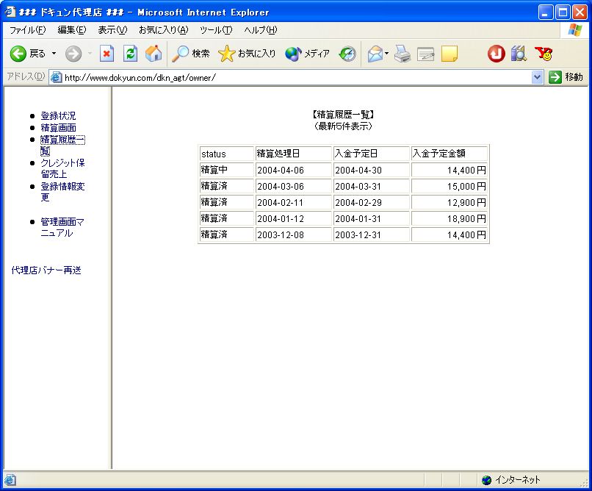Click the 2004-02-11 date cell
This screenshot has height=491, width=592.
[x=293, y=202]
